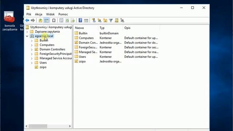Go up one level icon
This screenshot has height=131, width=233.
point(40,20)
